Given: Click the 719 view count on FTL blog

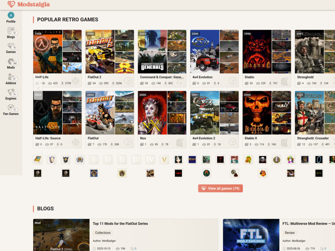Looking at the screenshot, I should [x=310, y=248].
